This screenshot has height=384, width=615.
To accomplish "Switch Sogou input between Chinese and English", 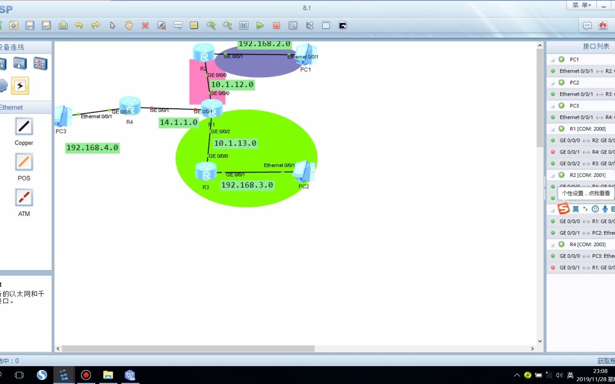I will coord(576,209).
